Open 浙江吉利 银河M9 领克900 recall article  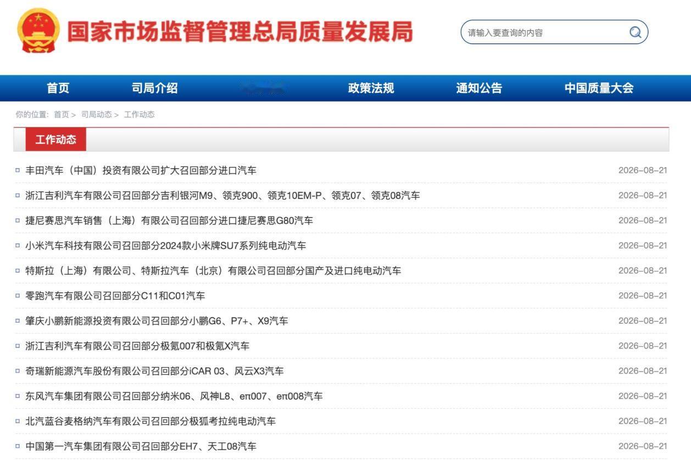tap(223, 196)
